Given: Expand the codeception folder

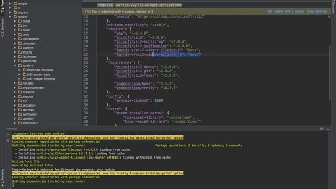Looking at the screenshot, I should (15, 39).
